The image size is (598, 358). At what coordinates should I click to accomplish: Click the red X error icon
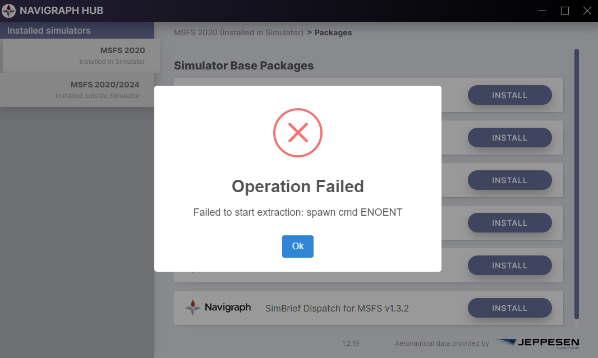click(x=297, y=132)
